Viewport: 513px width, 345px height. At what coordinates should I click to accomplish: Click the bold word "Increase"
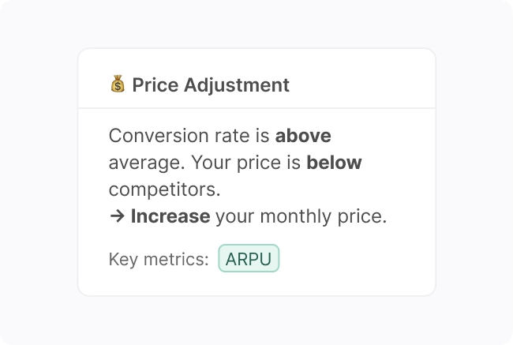(x=170, y=216)
